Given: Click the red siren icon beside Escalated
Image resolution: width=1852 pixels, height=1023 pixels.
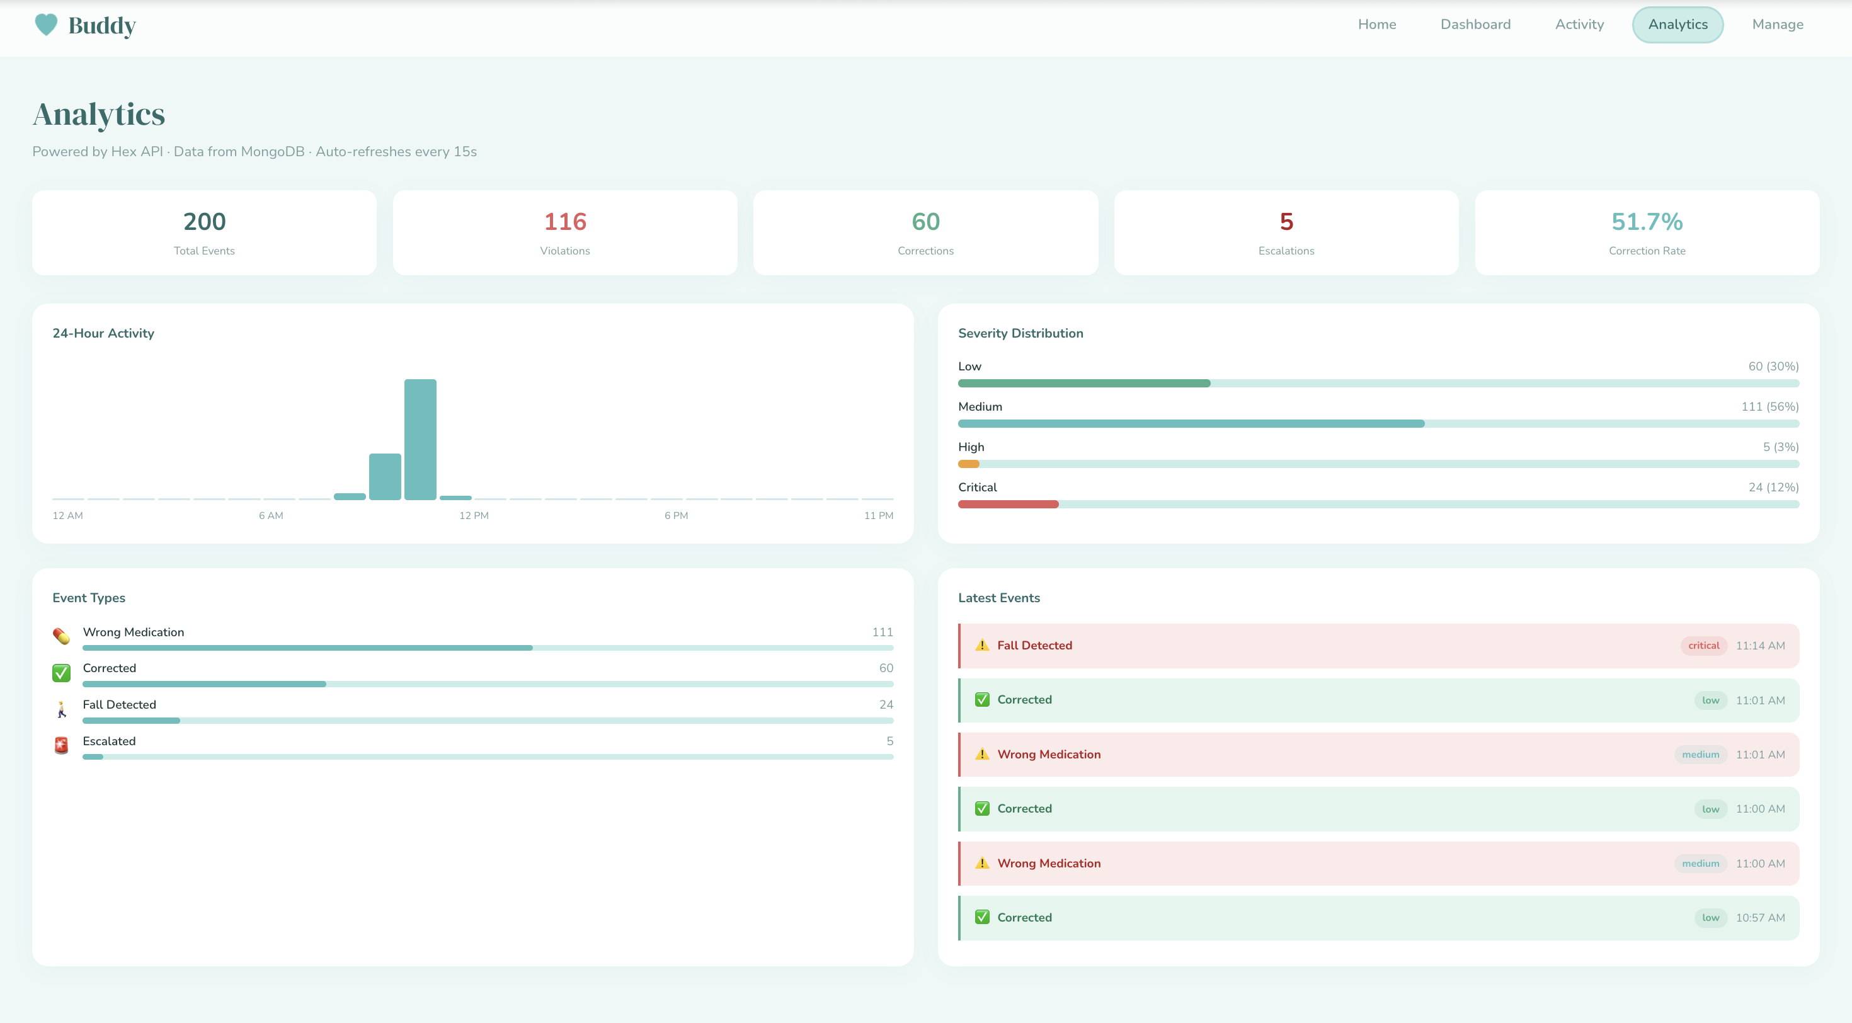Looking at the screenshot, I should tap(62, 745).
